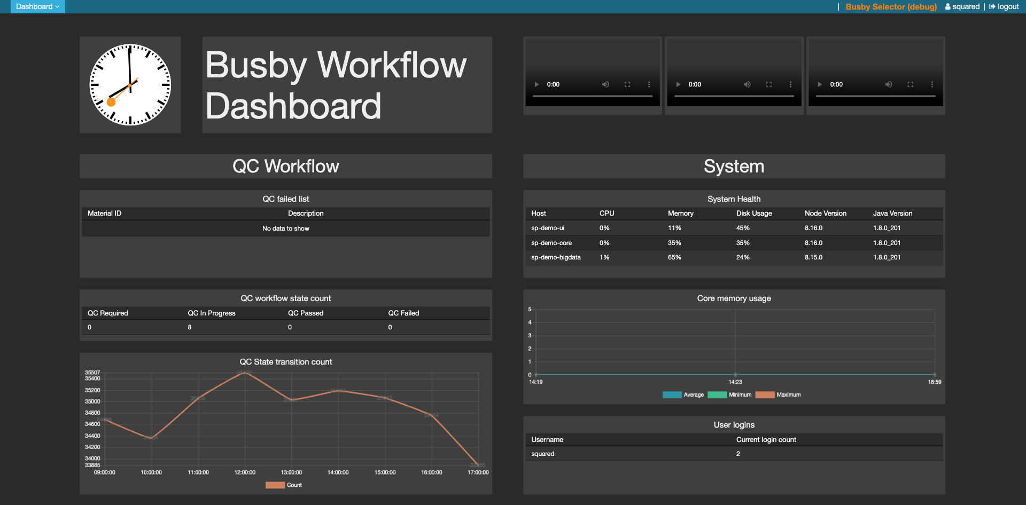
Task: Select the Dashboard menu item
Action: (x=37, y=6)
